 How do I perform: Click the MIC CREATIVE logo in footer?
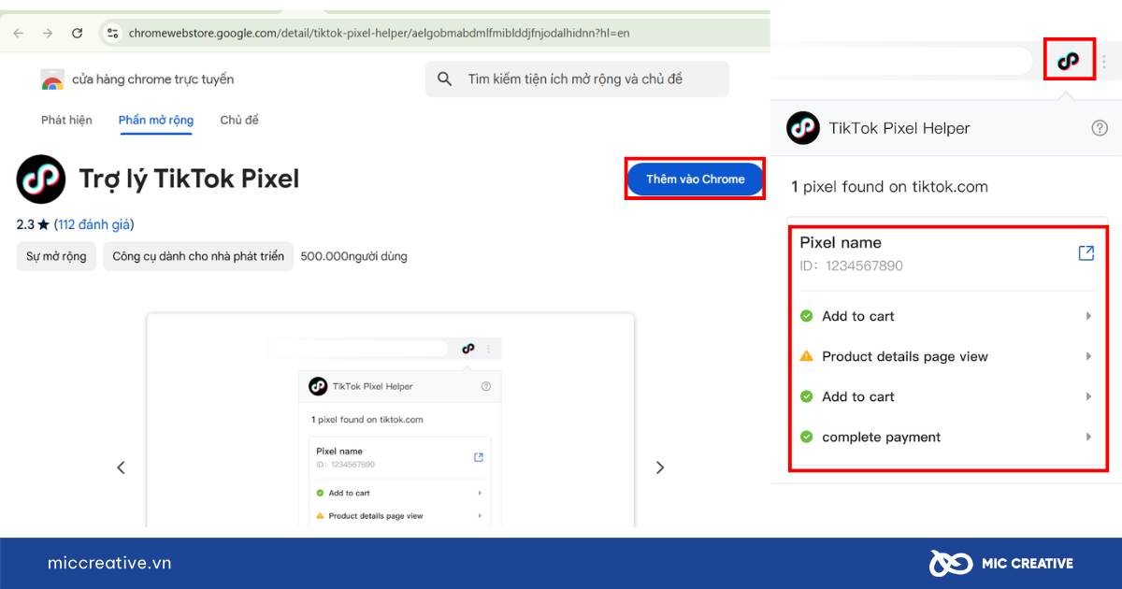point(1000,563)
